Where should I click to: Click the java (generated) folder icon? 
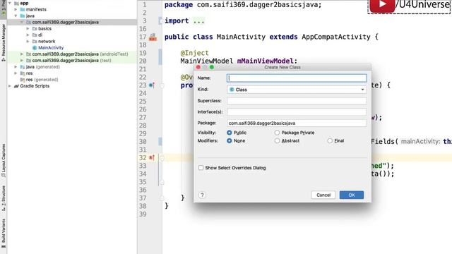(23, 67)
